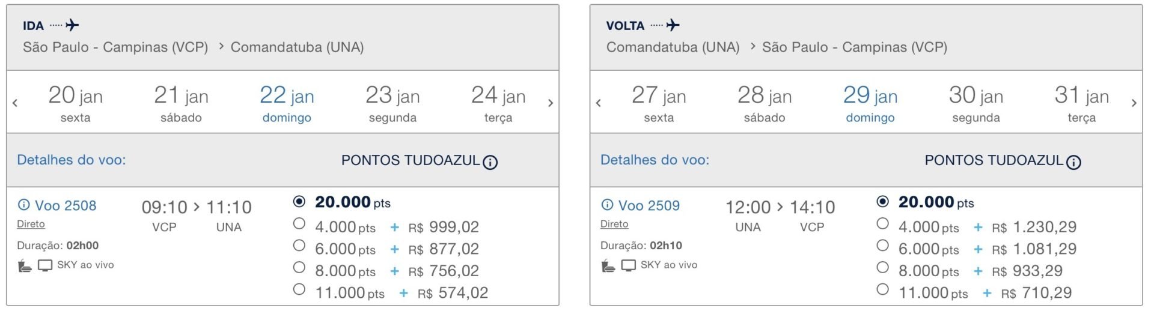Click the airplane icon next to VOLTA
This screenshot has height=311, width=1154.
(x=673, y=25)
